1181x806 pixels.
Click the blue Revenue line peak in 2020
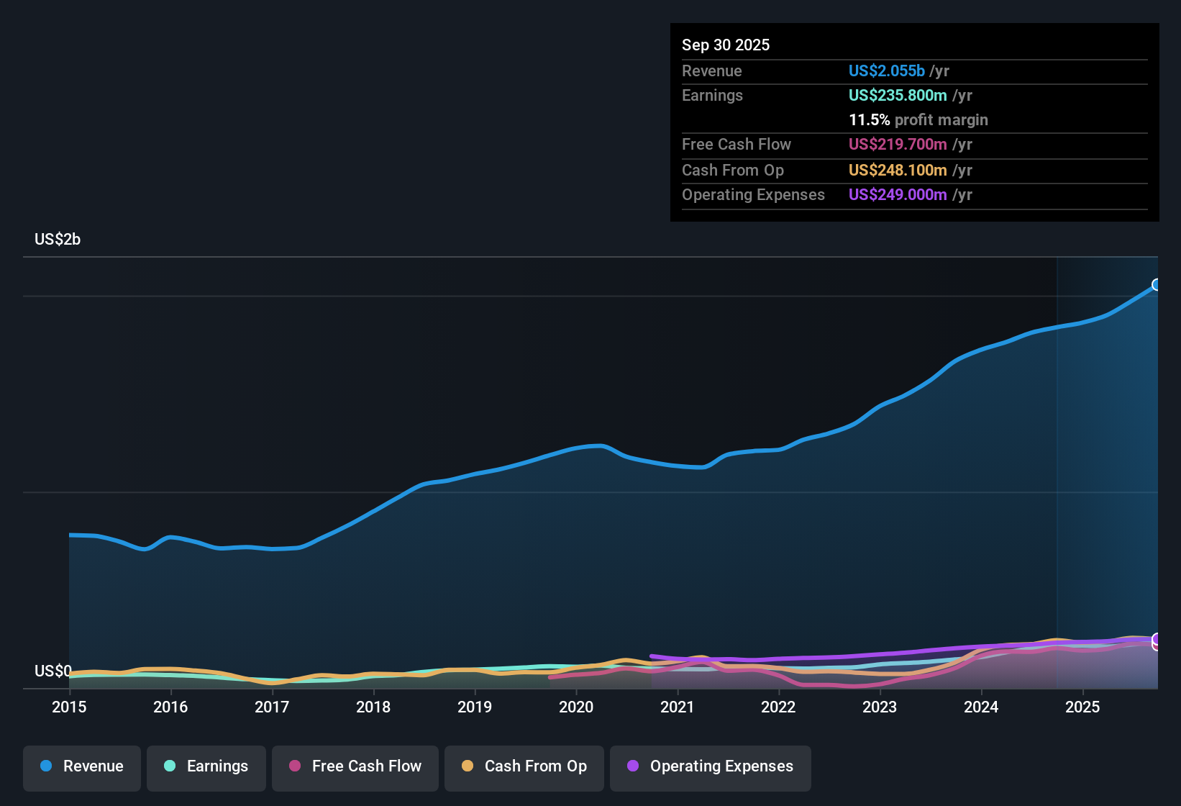pos(597,446)
